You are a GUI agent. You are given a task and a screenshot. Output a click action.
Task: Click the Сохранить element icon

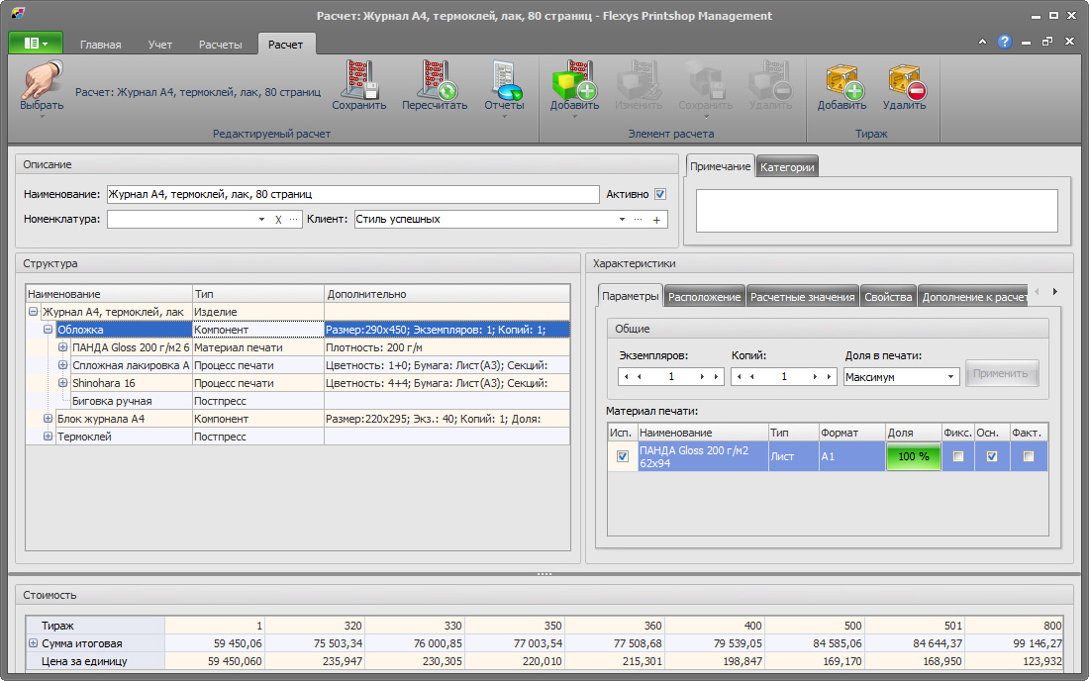point(705,80)
